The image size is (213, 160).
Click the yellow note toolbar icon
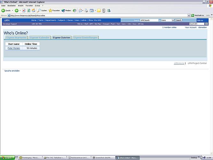point(99,11)
